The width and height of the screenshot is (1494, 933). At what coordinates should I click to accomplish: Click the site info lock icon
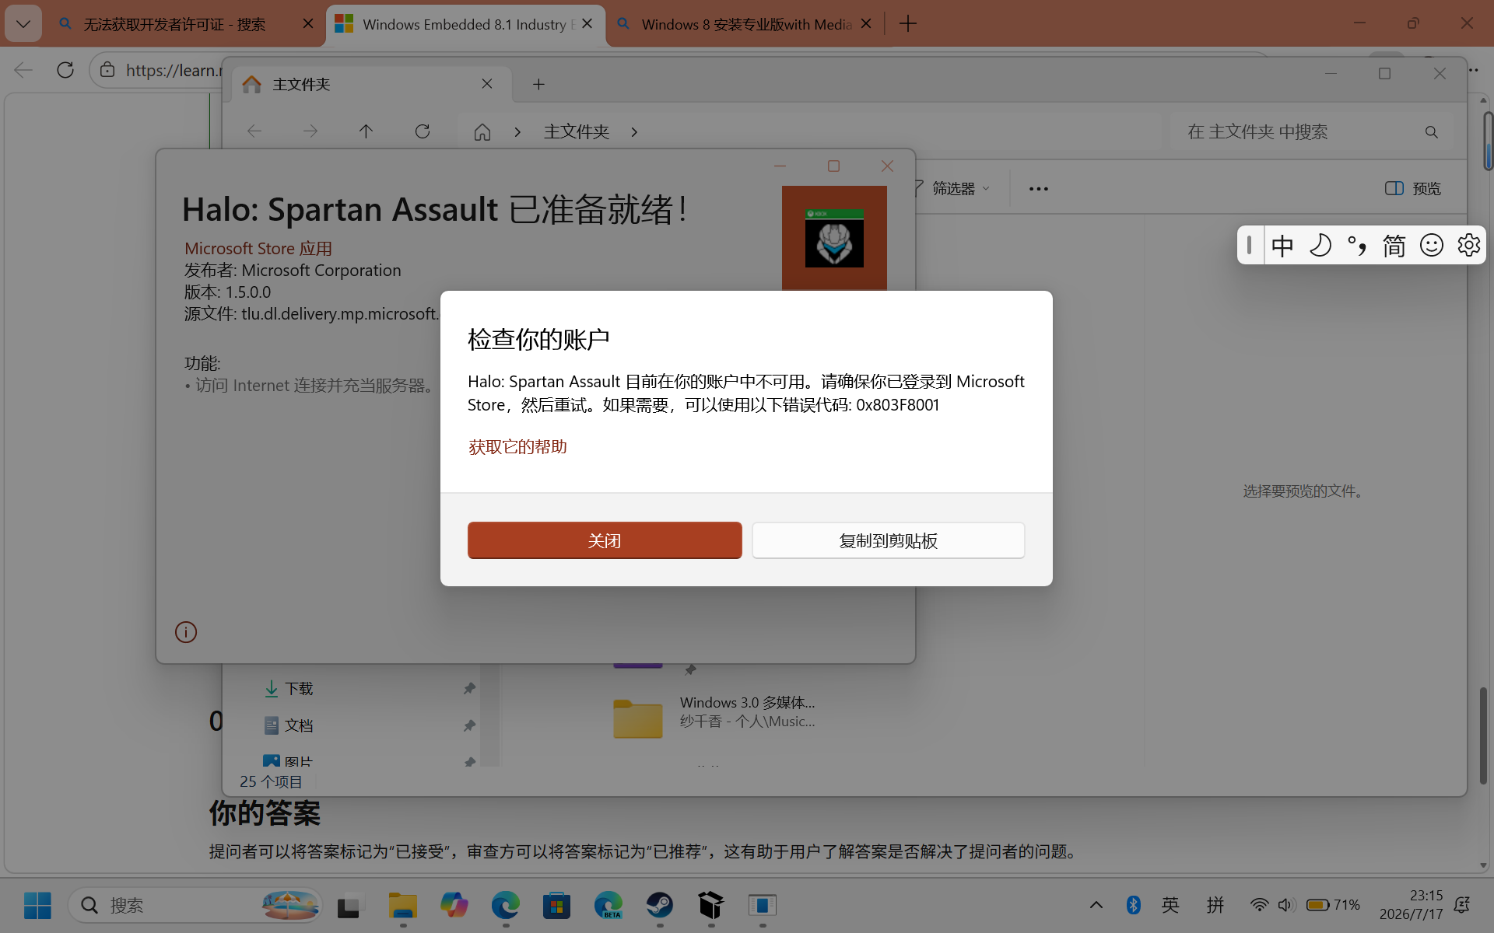107,70
